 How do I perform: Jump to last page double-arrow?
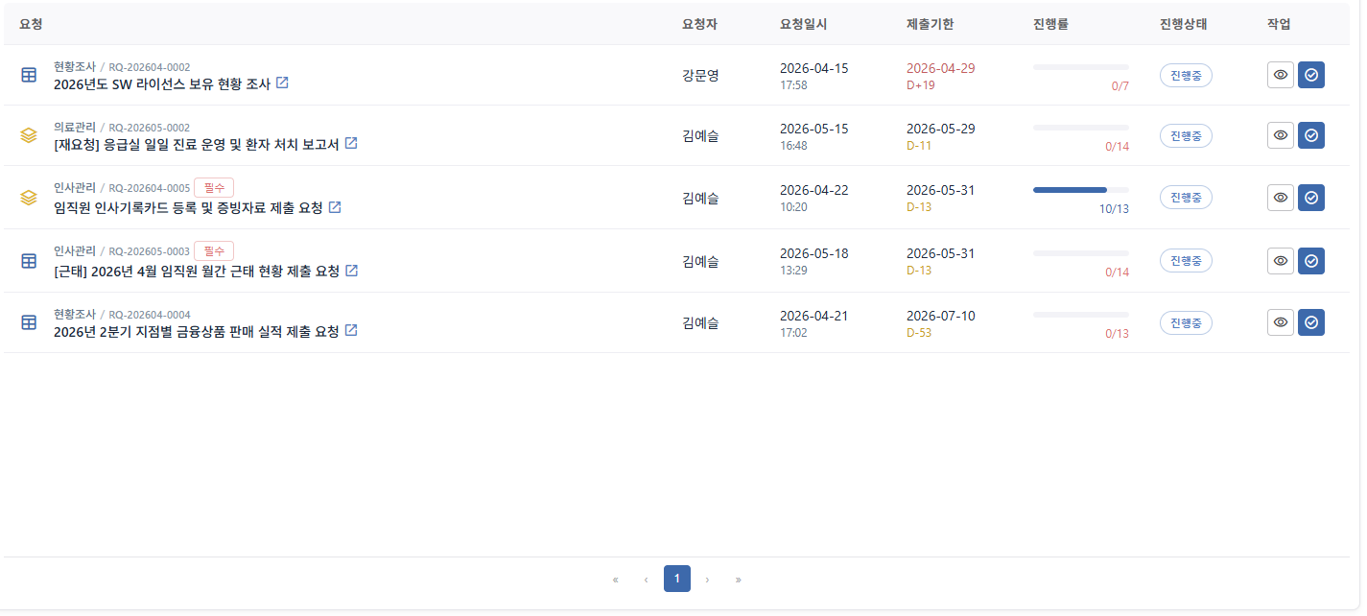coord(739,580)
